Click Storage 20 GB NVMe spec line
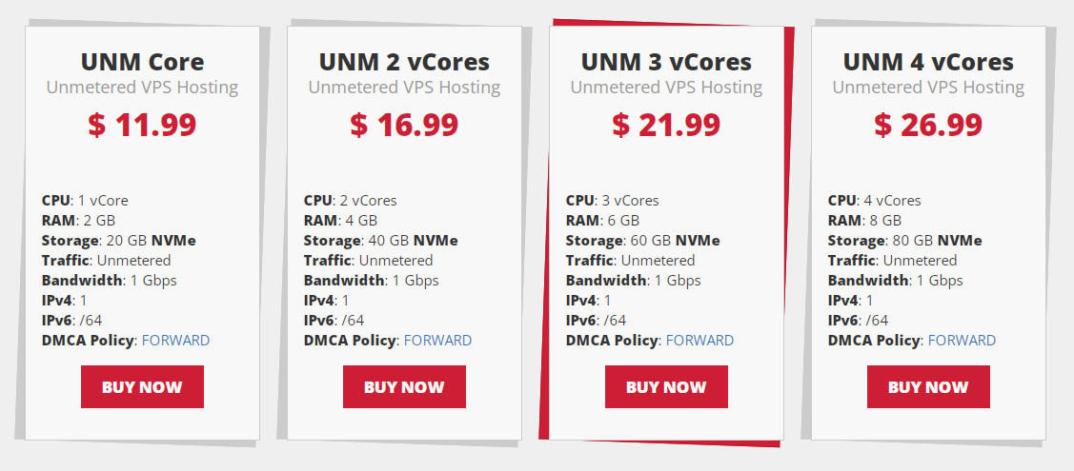 tap(118, 241)
